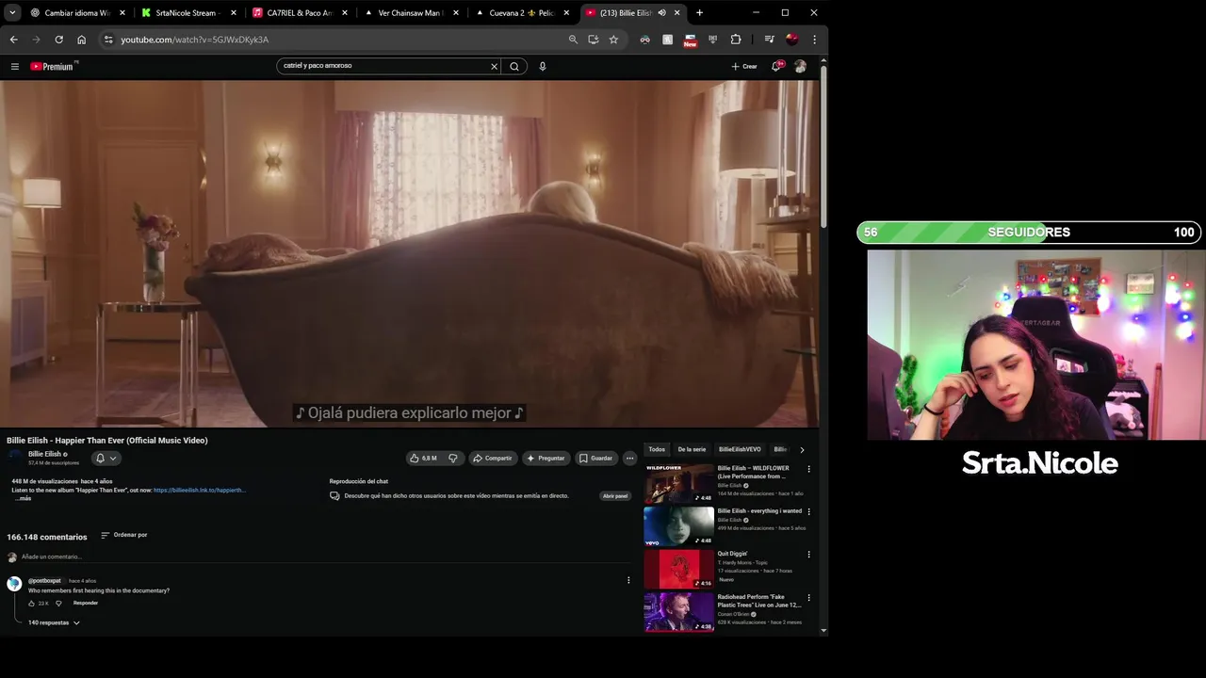The width and height of the screenshot is (1206, 678).
Task: Open Chrome three-dot menu
Action: [x=814, y=40]
